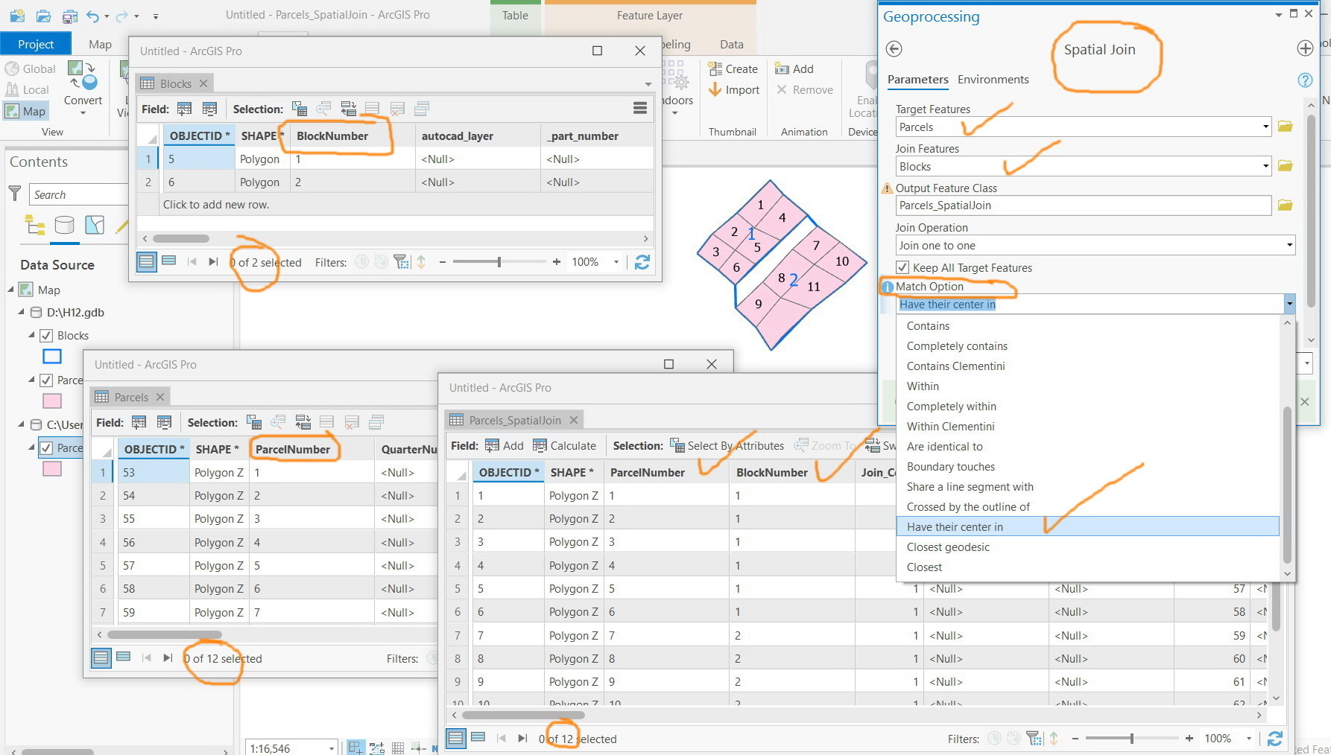Show all records in Blocks table
Screen dimensions: 1331x755
[x=147, y=261]
